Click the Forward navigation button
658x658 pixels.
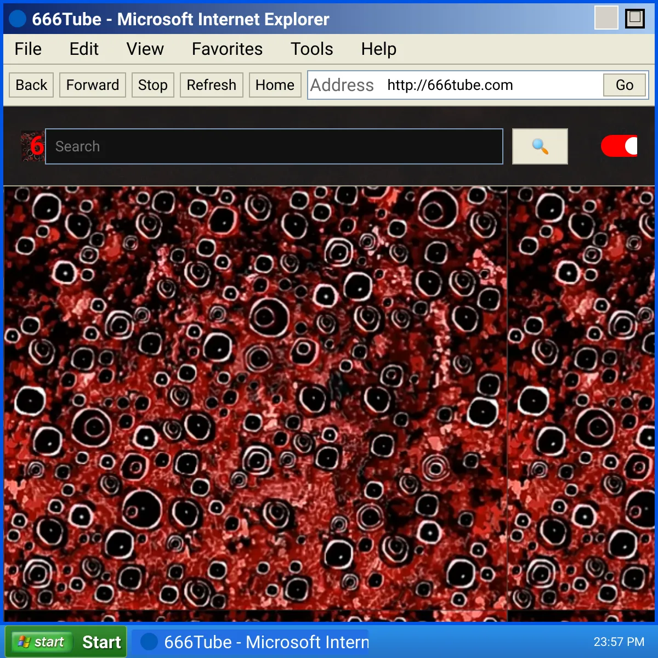tap(93, 85)
